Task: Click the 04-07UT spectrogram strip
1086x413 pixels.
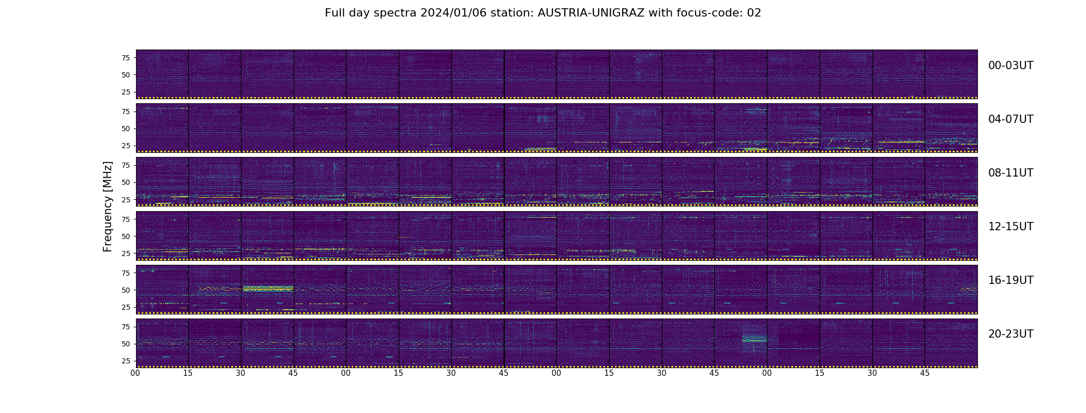Action: pos(556,128)
